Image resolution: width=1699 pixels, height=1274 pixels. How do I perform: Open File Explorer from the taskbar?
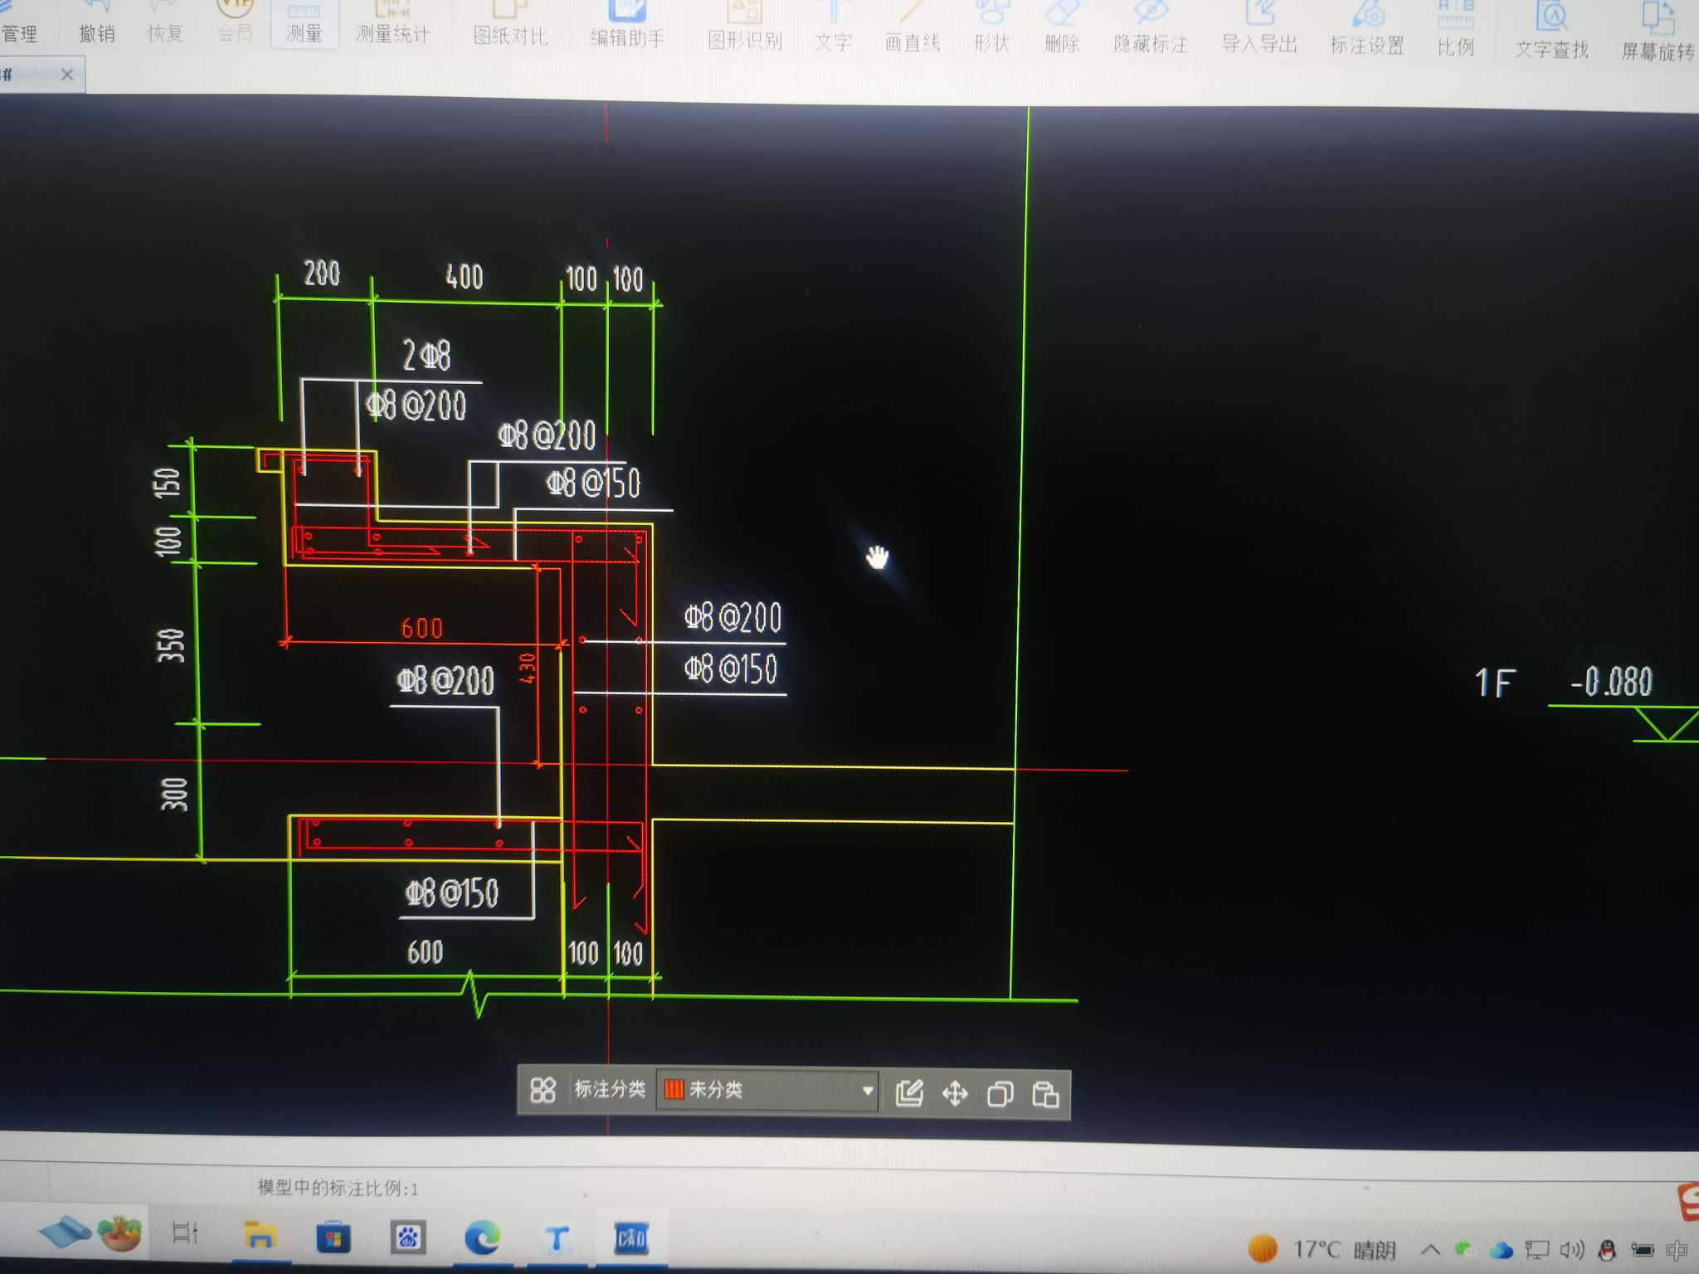(259, 1236)
